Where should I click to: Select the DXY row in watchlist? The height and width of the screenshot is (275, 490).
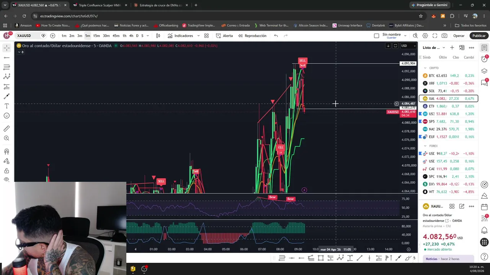point(448,184)
